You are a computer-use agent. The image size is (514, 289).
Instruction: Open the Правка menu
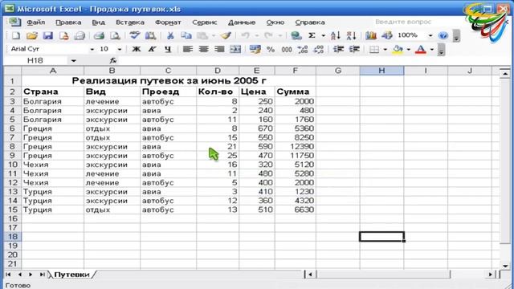[68, 22]
